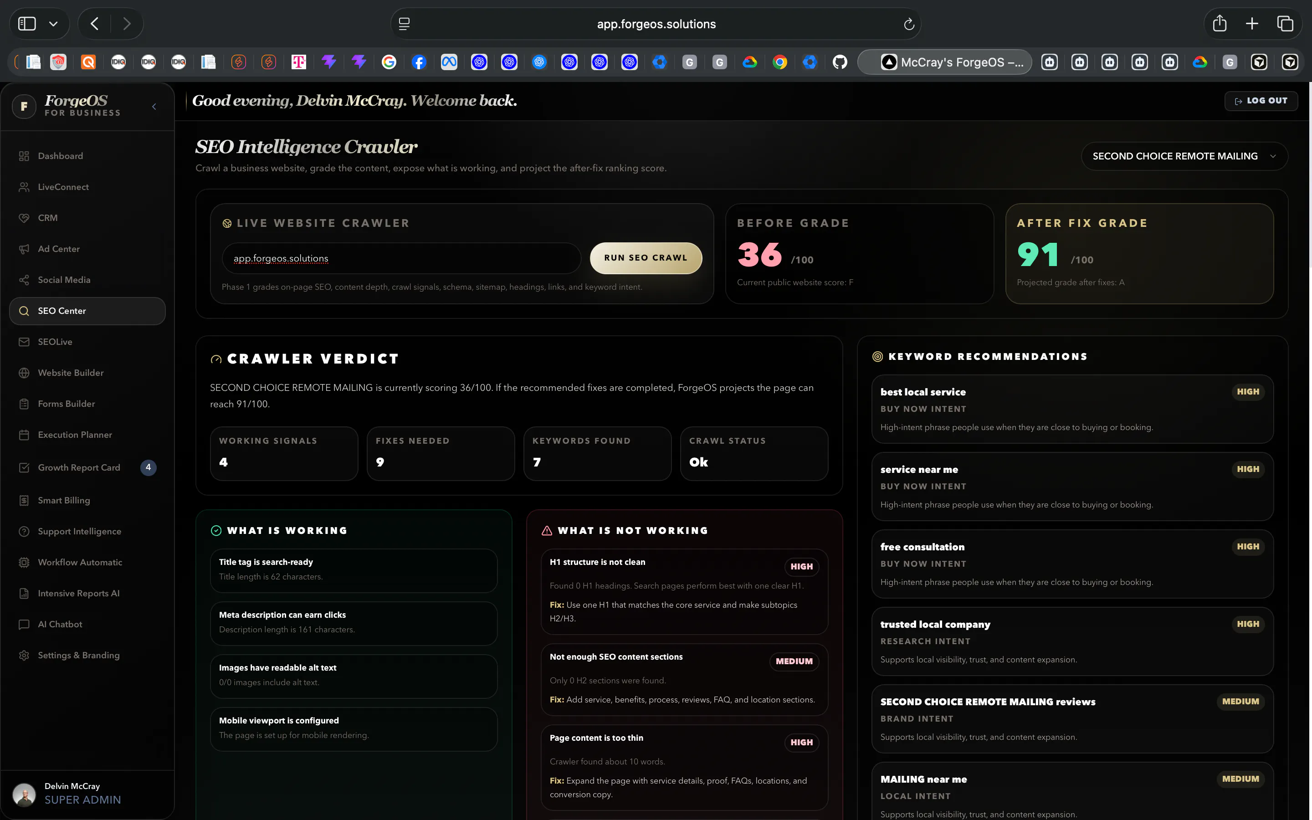This screenshot has width=1312, height=820.
Task: Click 'Images have readable alt text' item
Action: click(x=354, y=676)
